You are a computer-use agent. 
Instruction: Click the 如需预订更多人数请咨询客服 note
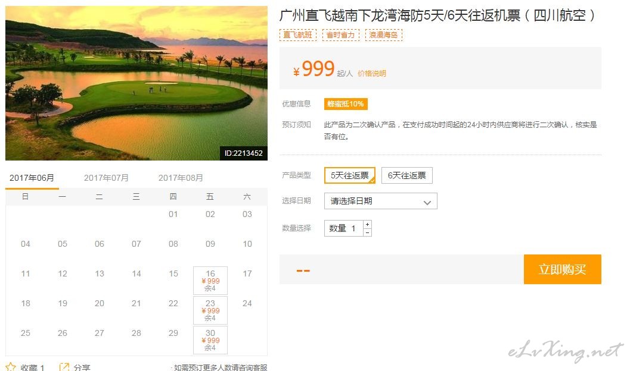click(221, 367)
